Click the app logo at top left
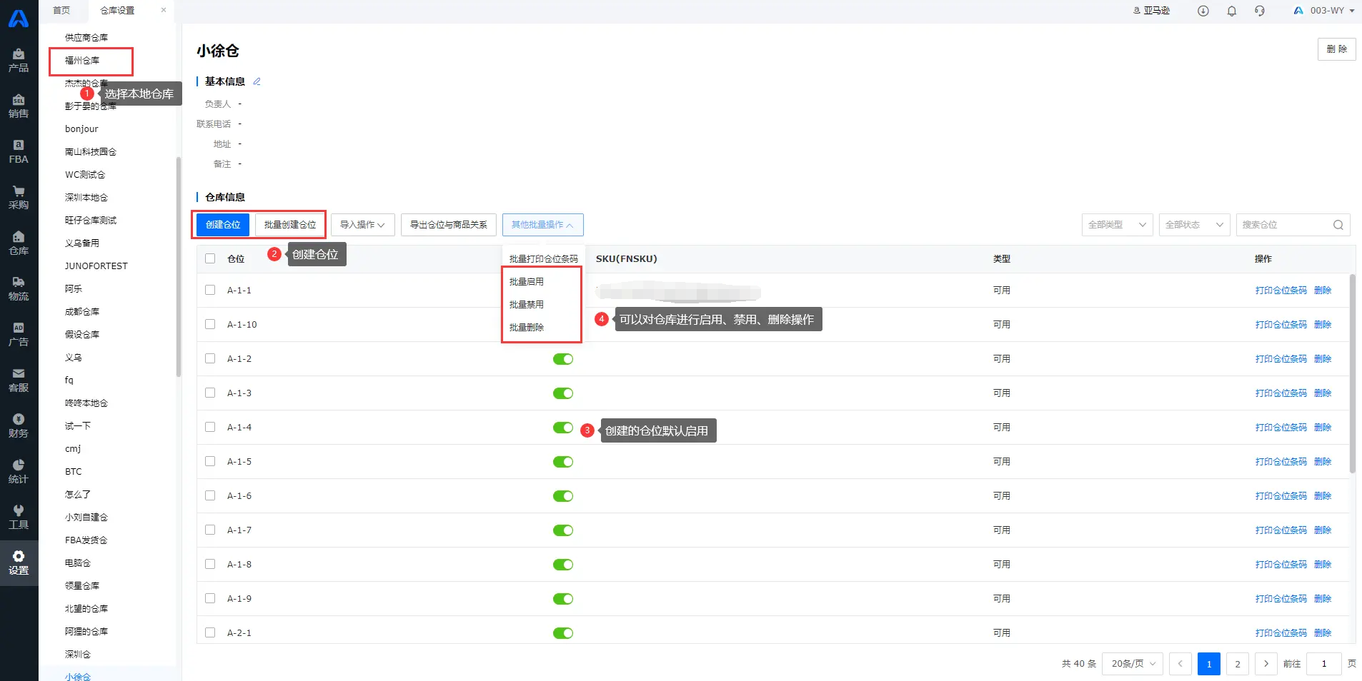The image size is (1362, 681). coord(19,19)
